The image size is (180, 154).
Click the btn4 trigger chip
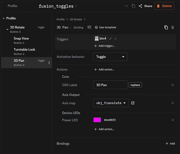pos(100,39)
